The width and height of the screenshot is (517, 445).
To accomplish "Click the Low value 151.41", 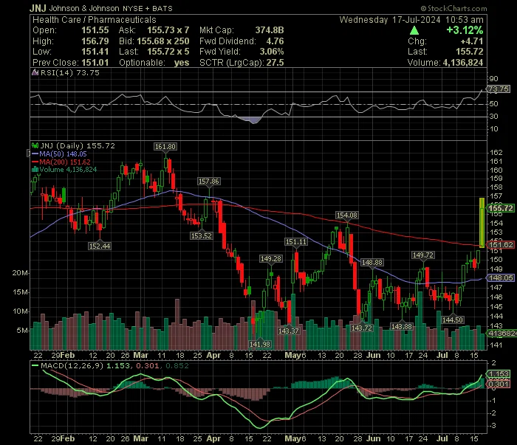I will [95, 52].
